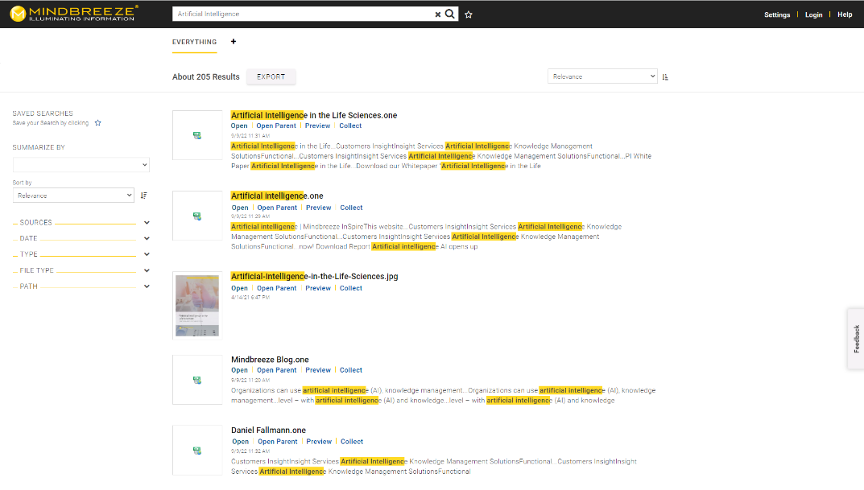Click Open Parent for Mindbreeze Blog.one result

click(277, 371)
